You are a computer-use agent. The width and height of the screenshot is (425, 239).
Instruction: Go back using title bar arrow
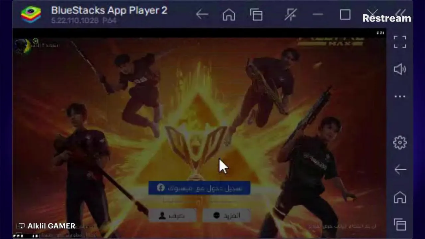(x=202, y=15)
